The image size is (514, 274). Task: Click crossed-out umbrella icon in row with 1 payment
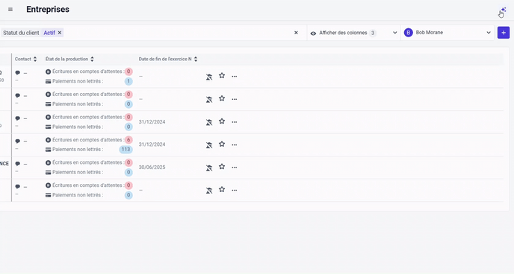coord(209,77)
